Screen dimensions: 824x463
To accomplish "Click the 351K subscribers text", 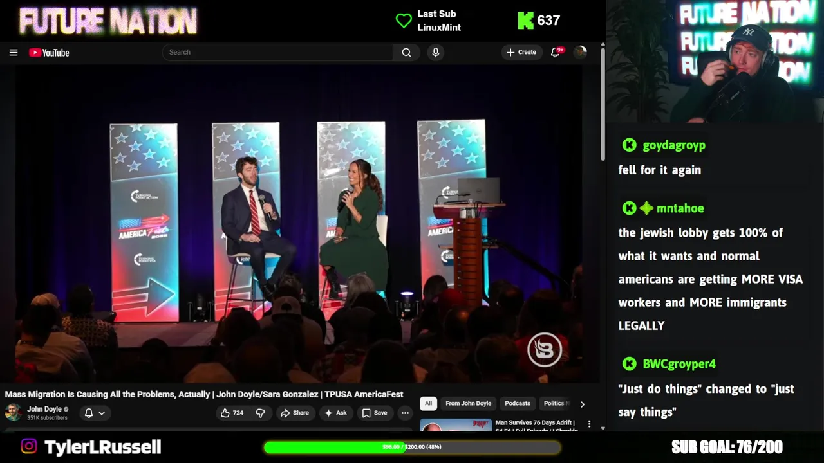I will 47,418.
